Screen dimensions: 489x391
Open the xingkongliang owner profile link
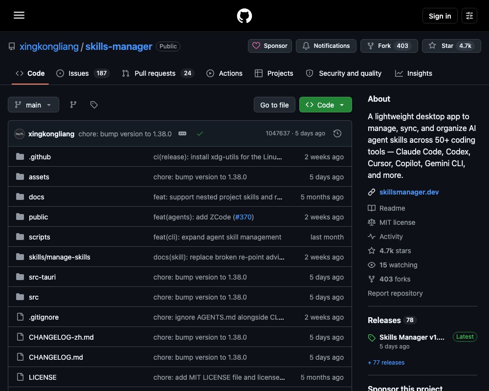[49, 46]
